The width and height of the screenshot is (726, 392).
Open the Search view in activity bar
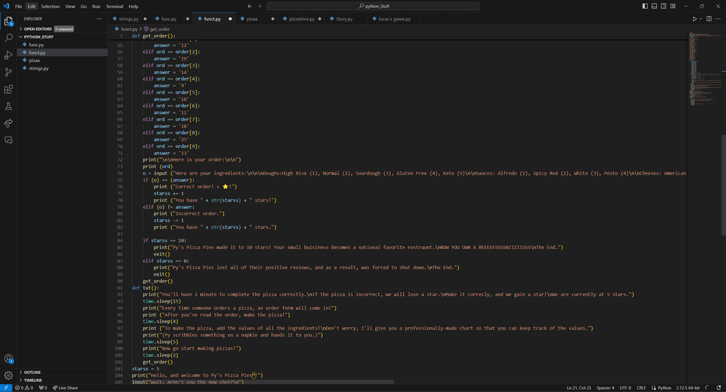9,38
